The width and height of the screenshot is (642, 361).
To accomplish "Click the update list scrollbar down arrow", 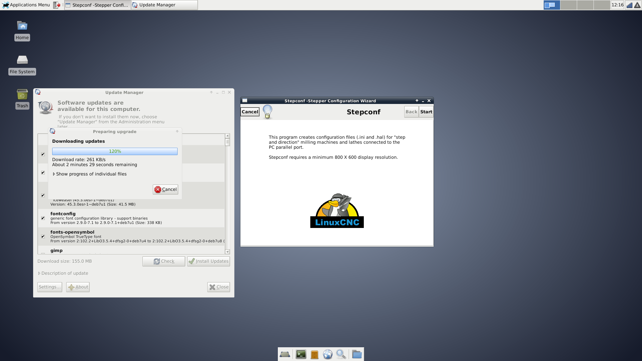I will pyautogui.click(x=227, y=252).
